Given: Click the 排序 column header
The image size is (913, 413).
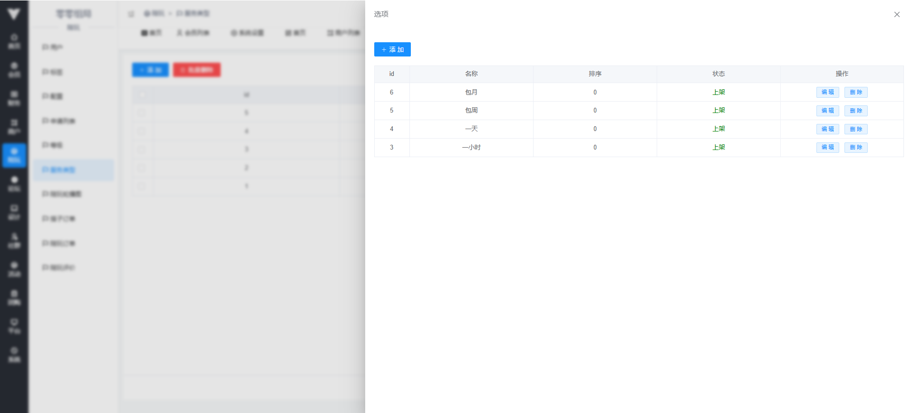Looking at the screenshot, I should 595,74.
